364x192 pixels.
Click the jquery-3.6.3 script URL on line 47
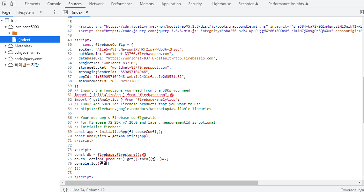151,31
